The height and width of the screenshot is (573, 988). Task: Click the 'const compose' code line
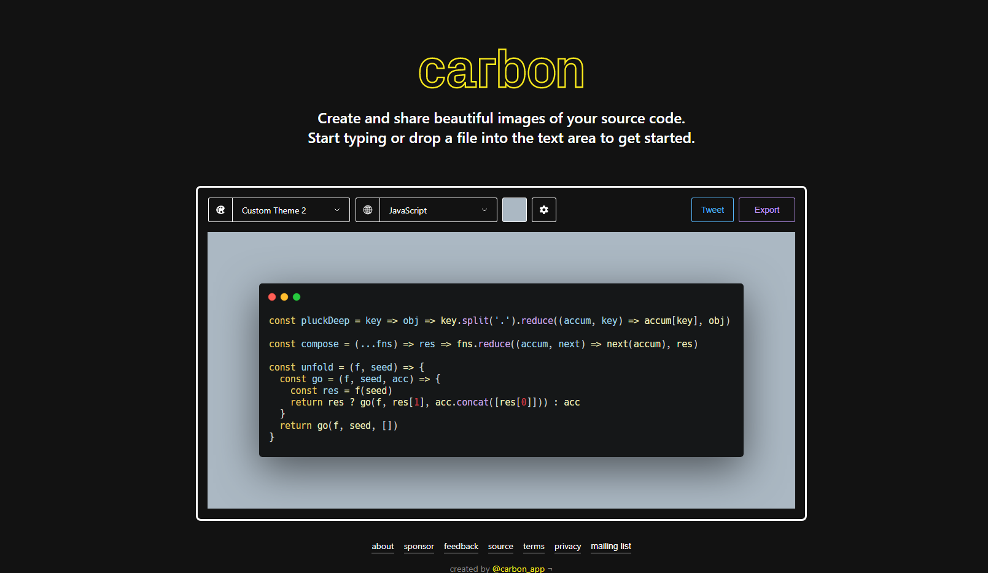point(483,344)
